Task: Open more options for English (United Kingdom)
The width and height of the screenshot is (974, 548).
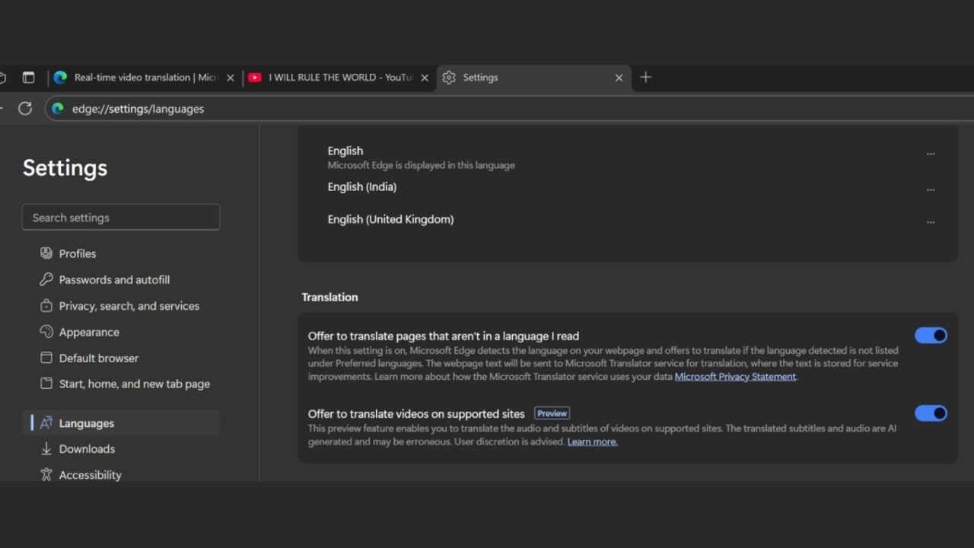Action: [x=931, y=222]
